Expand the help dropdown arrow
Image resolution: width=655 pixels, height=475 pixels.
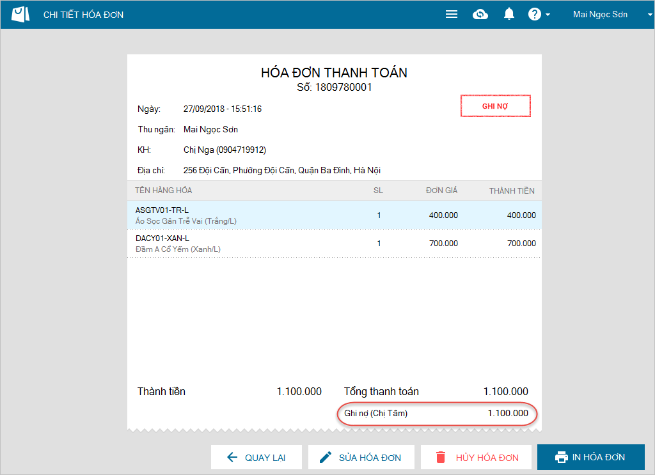548,15
